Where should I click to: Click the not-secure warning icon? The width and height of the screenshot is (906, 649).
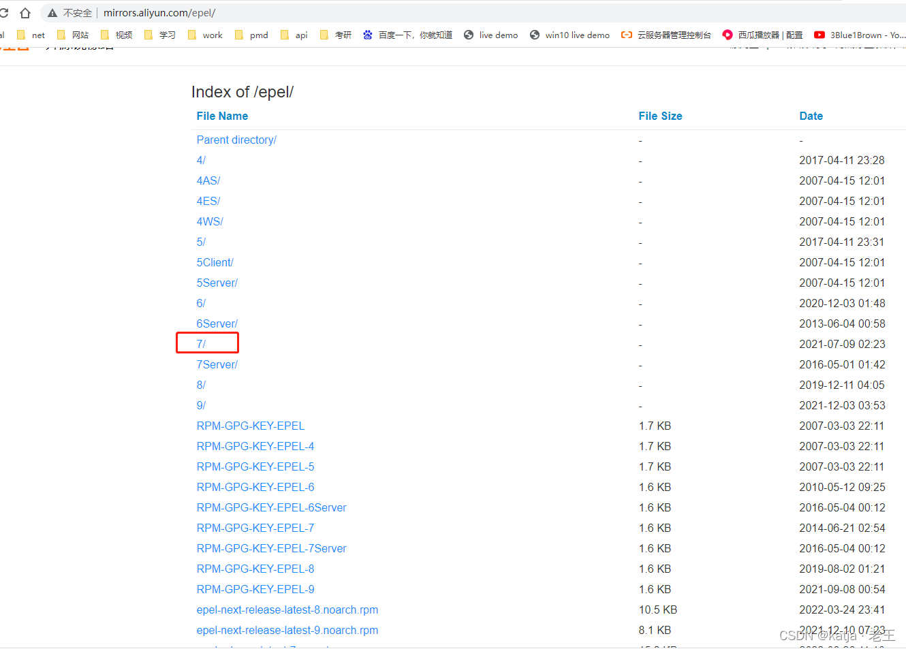pyautogui.click(x=52, y=13)
